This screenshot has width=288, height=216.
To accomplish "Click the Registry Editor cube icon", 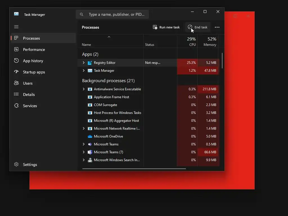I will (90, 63).
